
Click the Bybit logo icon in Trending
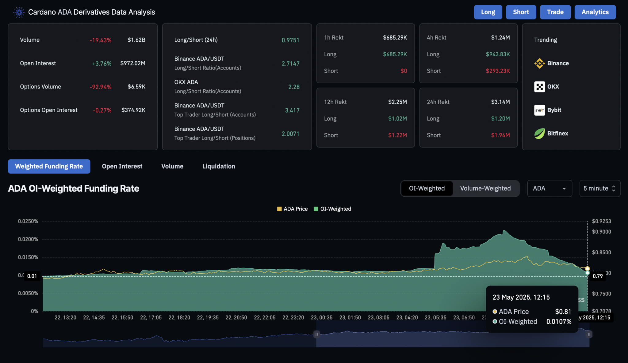539,110
